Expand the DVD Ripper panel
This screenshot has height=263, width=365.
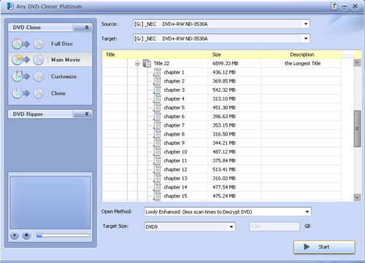click(86, 114)
